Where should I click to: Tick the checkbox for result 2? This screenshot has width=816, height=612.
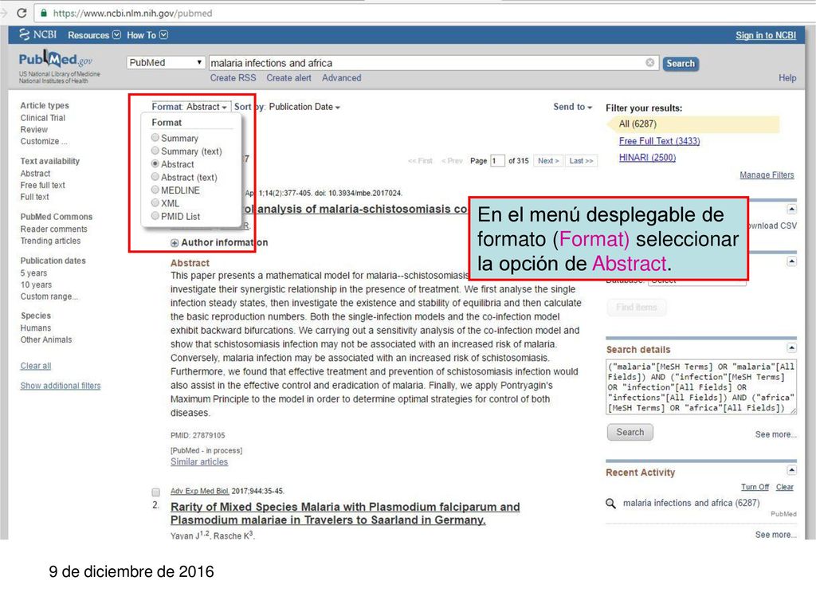(x=155, y=492)
